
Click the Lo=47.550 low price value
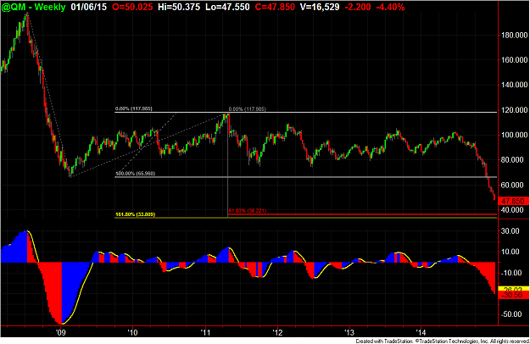227,7
